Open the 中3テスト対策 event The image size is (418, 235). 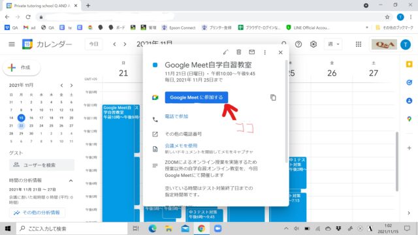pos(204,215)
